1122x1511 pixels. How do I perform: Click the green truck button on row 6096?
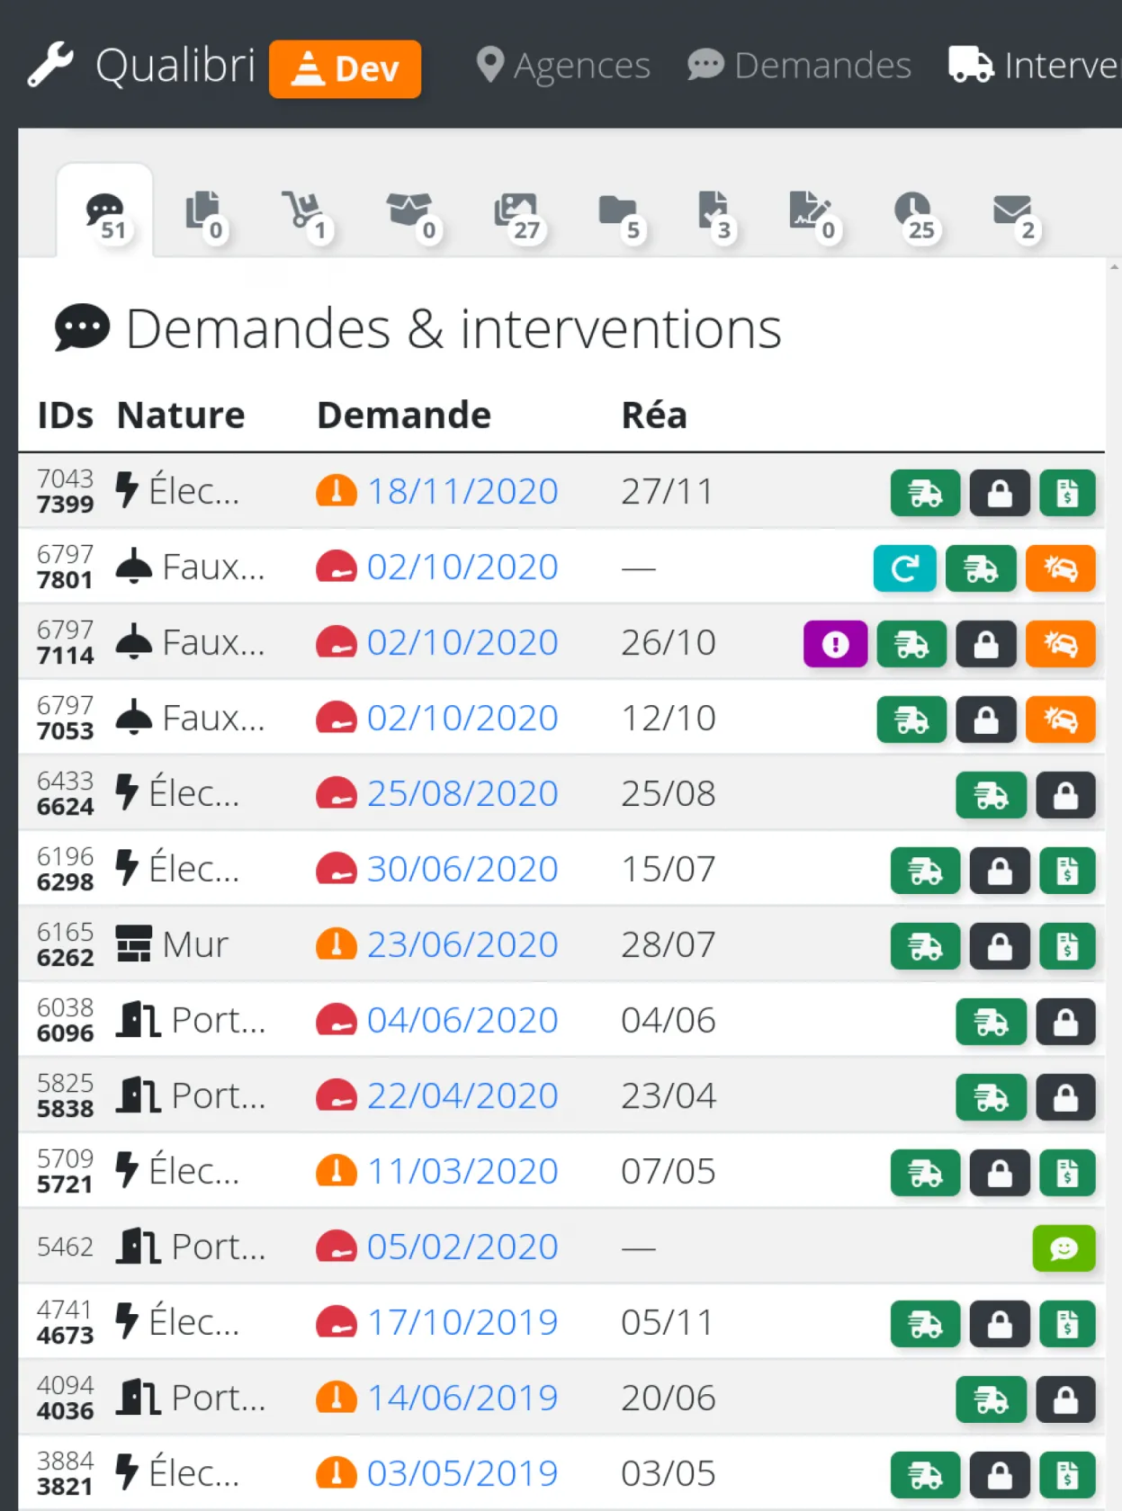pyautogui.click(x=991, y=1022)
